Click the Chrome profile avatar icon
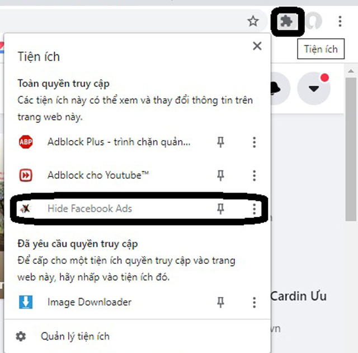The width and height of the screenshot is (358, 353). (x=314, y=22)
